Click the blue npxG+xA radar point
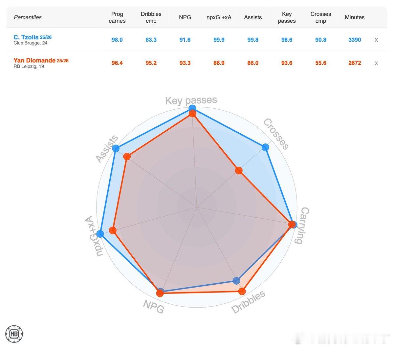Viewport: 394px width, 348px height. (x=100, y=234)
